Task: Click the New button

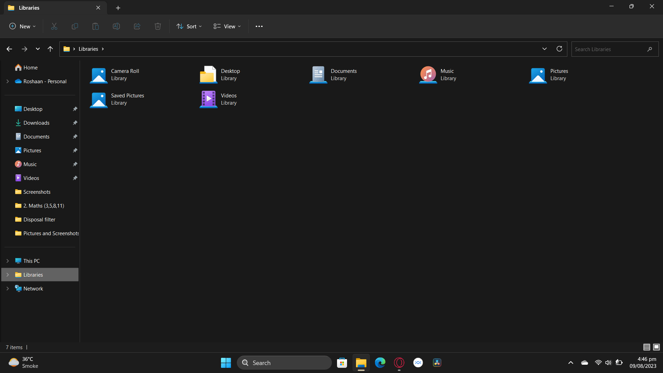Action: point(22,26)
